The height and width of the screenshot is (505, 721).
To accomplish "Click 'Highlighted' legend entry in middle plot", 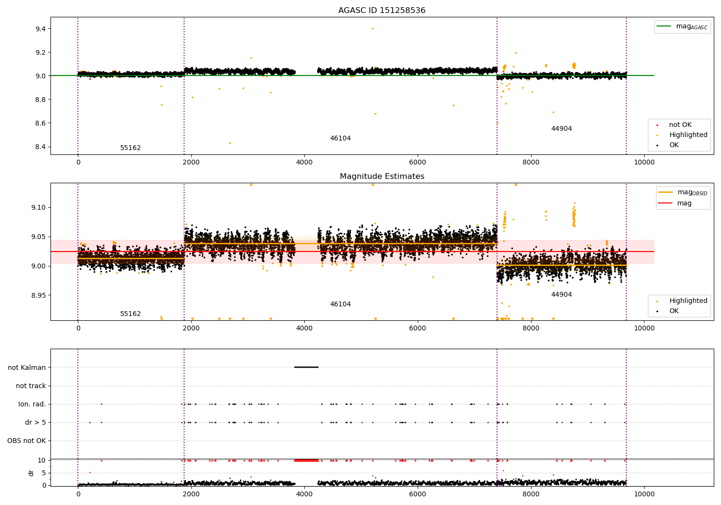I will tap(688, 301).
